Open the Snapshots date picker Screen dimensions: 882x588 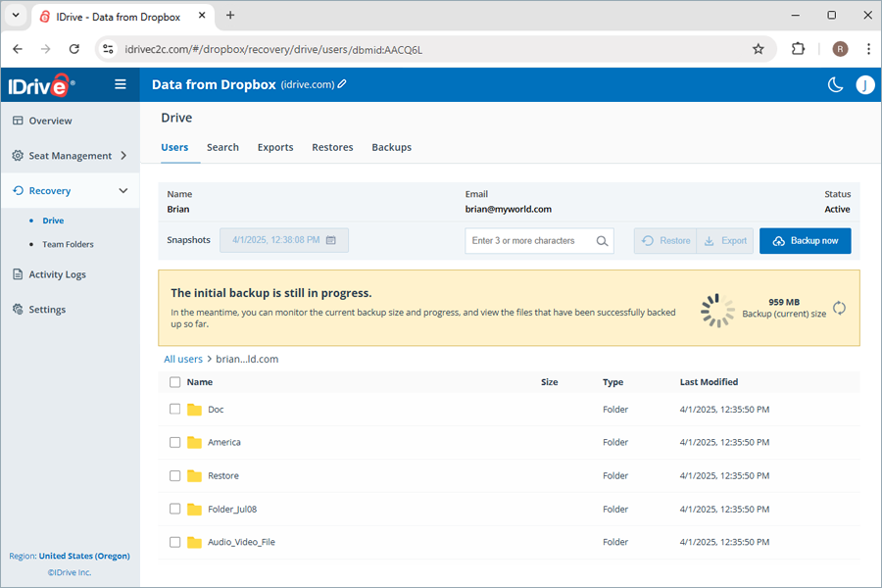tap(284, 240)
